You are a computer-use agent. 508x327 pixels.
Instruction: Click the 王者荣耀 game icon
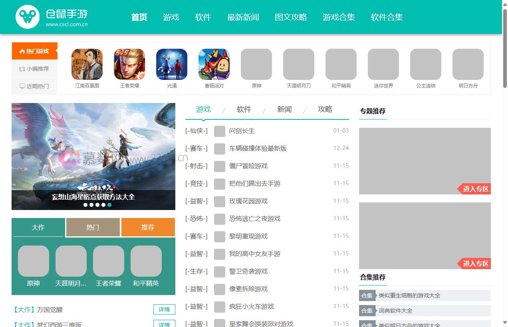pyautogui.click(x=129, y=64)
